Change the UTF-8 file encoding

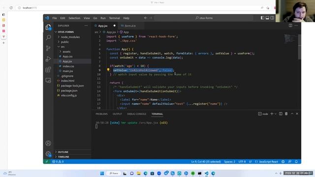242,162
